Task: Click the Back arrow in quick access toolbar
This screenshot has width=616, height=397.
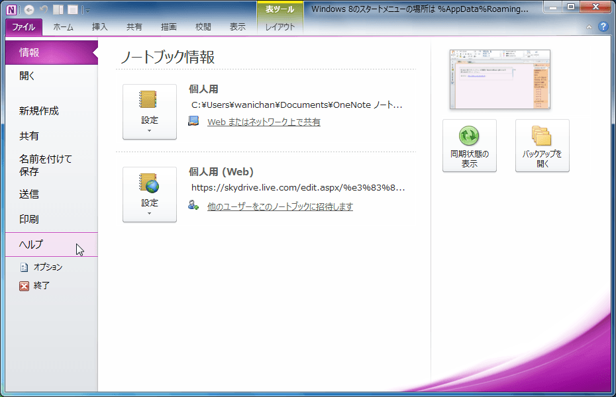Action: [x=28, y=10]
